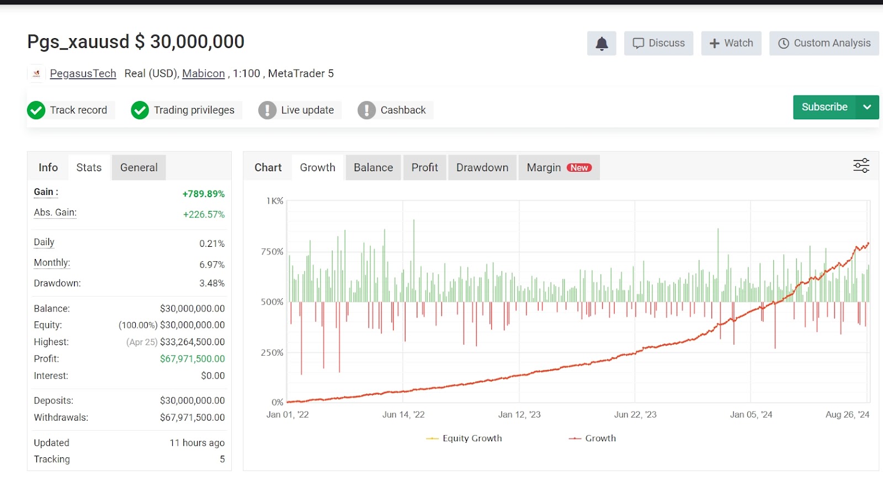This screenshot has width=883, height=481.
Task: Click the Track record green checkmark
Action: click(x=36, y=110)
